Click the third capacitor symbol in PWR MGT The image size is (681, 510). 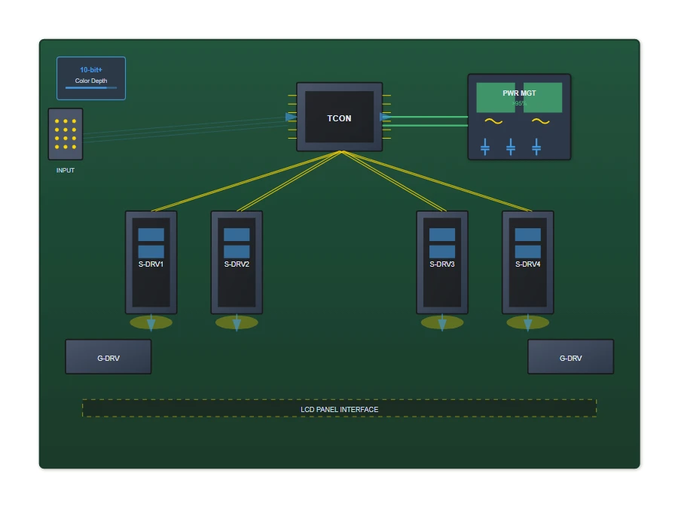coord(536,147)
